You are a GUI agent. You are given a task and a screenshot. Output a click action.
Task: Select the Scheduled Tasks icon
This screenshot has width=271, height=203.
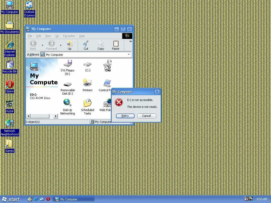tap(87, 107)
